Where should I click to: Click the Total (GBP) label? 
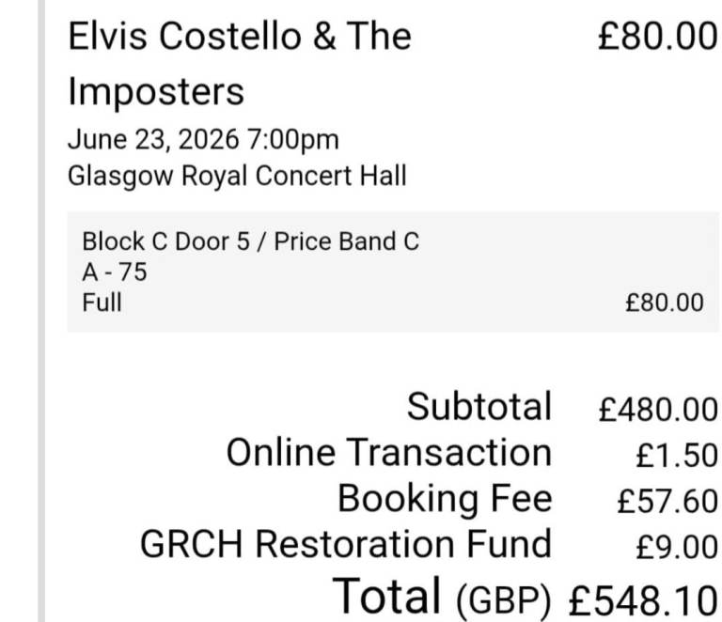tap(442, 597)
